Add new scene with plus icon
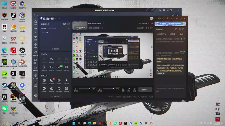Image resolution: width=225 pixels, height=126 pixels. 69,29
